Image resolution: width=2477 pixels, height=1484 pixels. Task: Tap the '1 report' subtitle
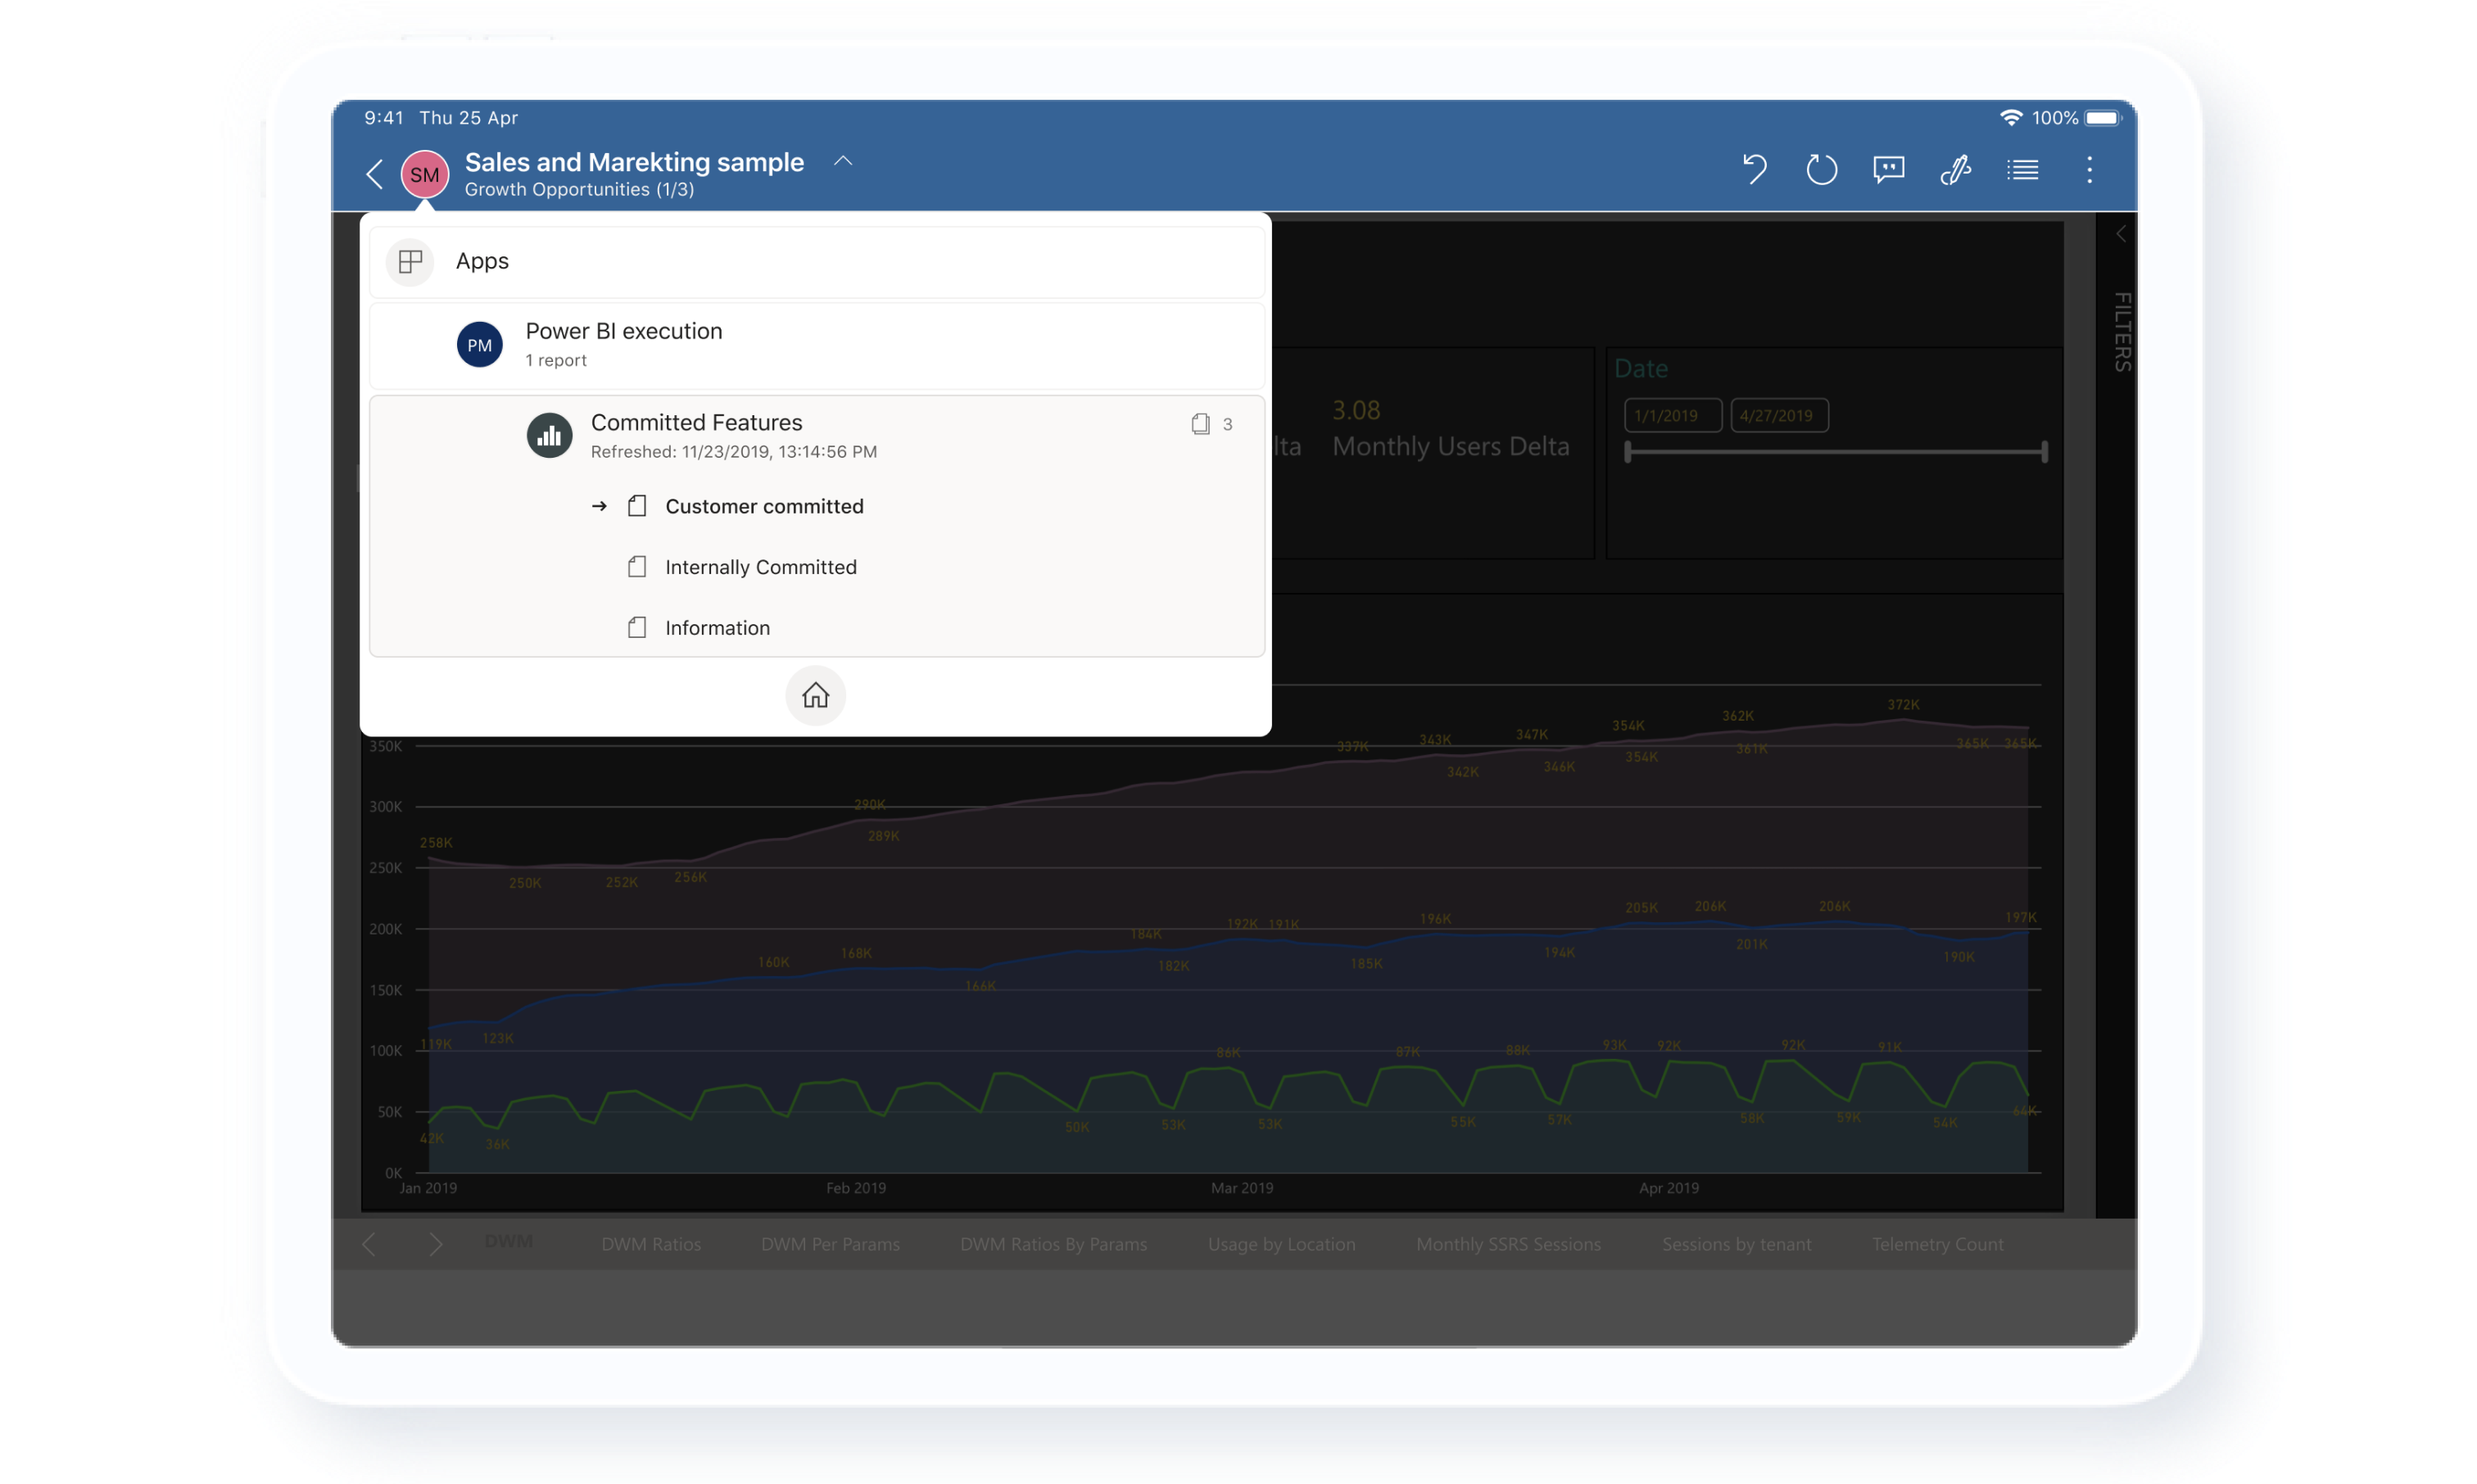556,360
